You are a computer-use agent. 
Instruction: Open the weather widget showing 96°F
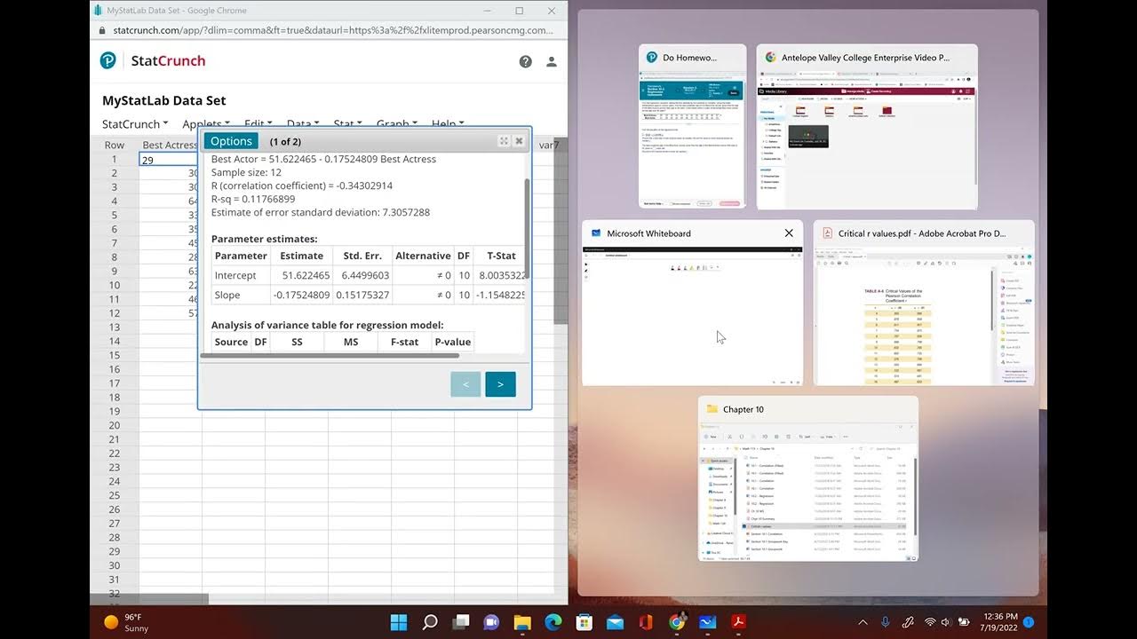point(127,622)
